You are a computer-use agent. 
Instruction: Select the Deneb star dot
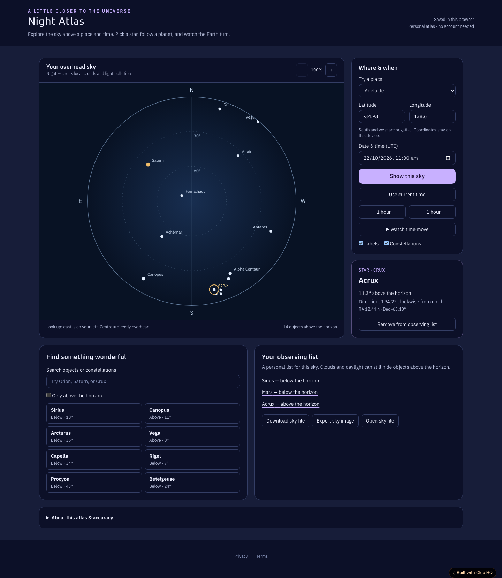(220, 109)
